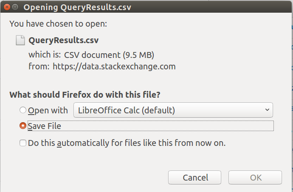
Task: Open the LibreOffice Calc application dropdown
Action: 173,110
